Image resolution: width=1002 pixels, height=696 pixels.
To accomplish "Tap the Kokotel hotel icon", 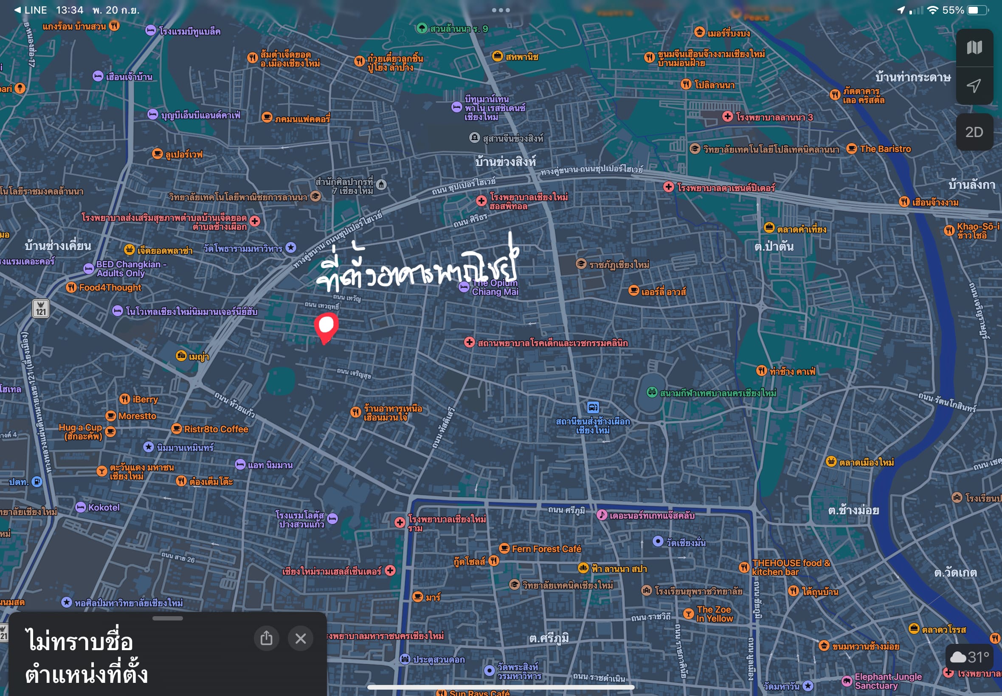I will point(80,507).
